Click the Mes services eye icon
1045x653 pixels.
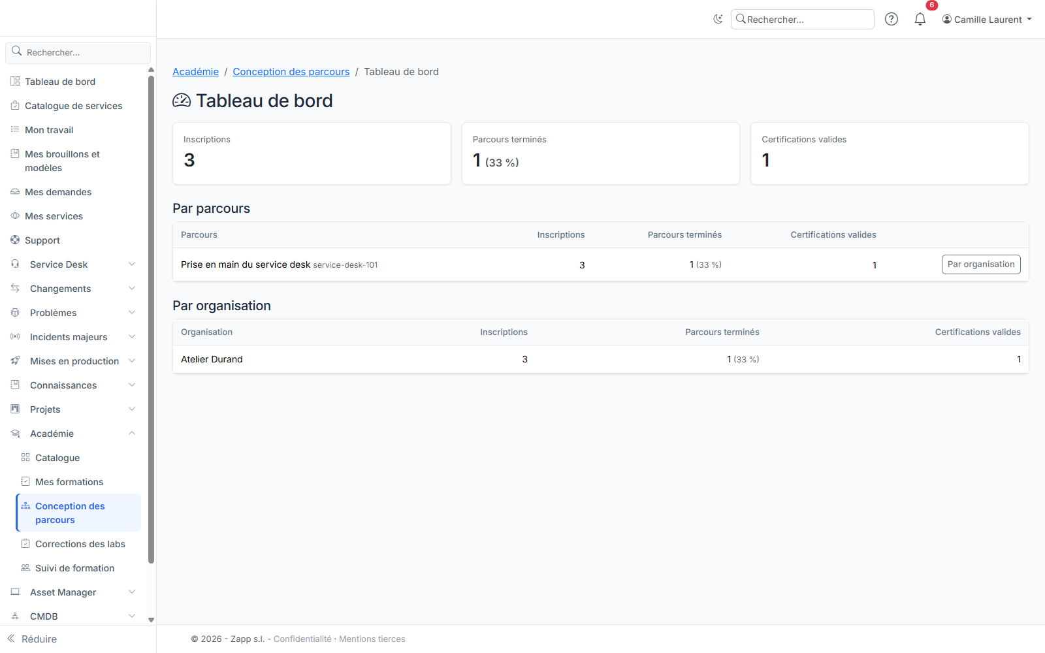coord(15,215)
